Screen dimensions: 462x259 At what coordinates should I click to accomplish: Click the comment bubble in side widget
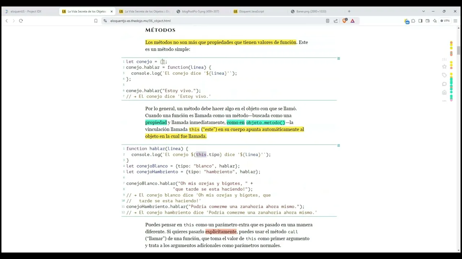pyautogui.click(x=444, y=84)
